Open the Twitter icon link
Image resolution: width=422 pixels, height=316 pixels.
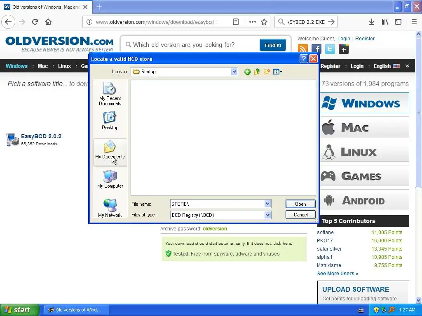330,49
